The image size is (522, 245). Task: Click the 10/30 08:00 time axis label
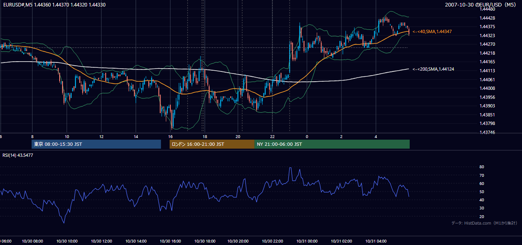(x=32, y=241)
